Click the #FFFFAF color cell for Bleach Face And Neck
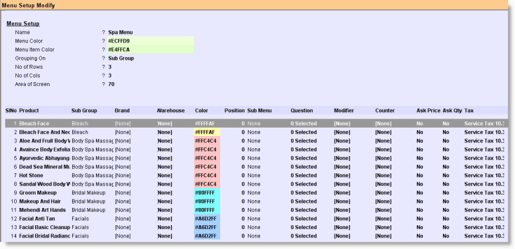The image size is (515, 249). tap(207, 132)
